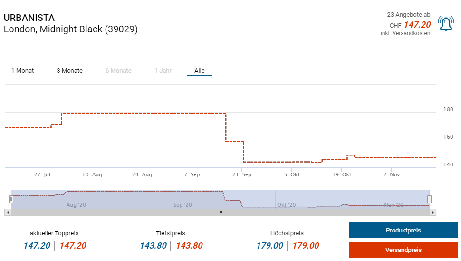Click the horizontal scrollbar thumb grip
Screen dimensions: 461x261
(x=220, y=212)
